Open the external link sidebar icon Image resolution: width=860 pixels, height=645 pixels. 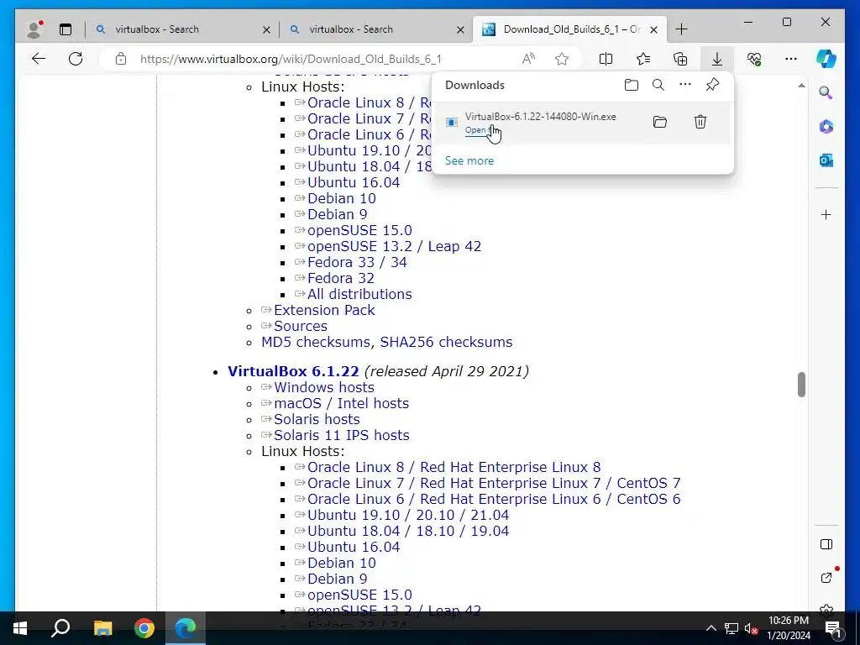(x=826, y=578)
